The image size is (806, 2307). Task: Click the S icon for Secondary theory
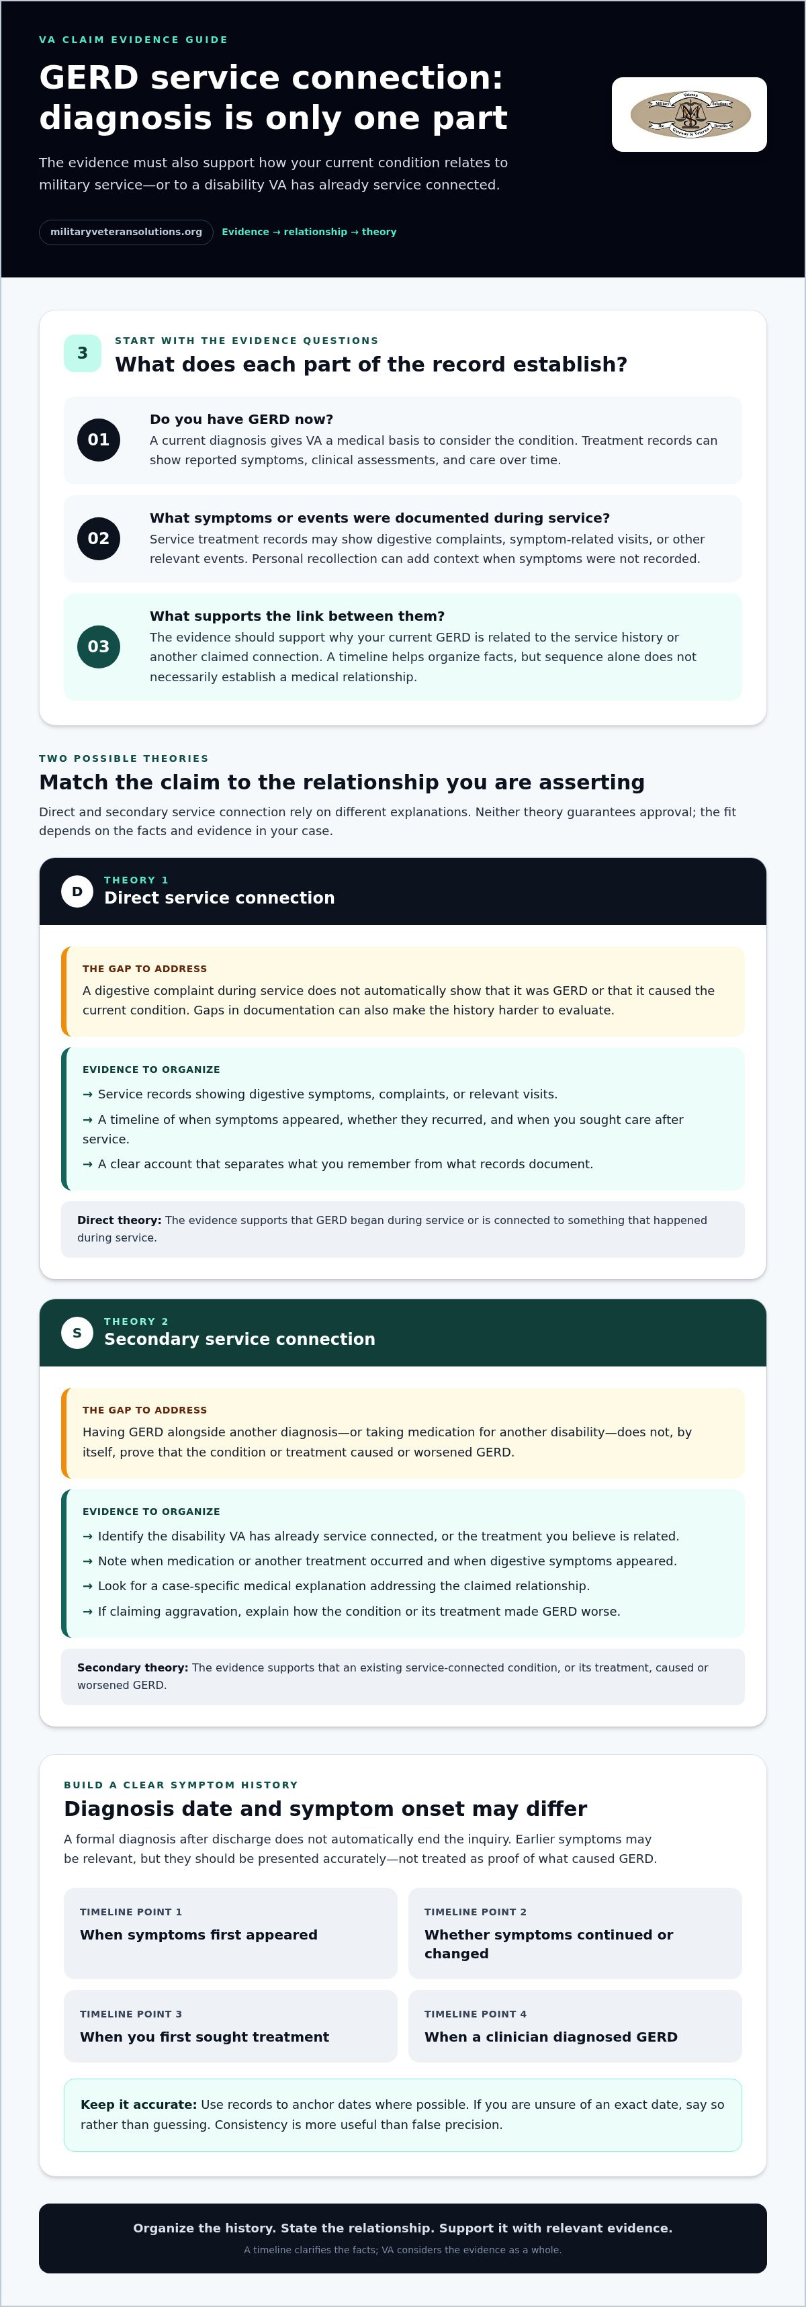[x=77, y=1333]
